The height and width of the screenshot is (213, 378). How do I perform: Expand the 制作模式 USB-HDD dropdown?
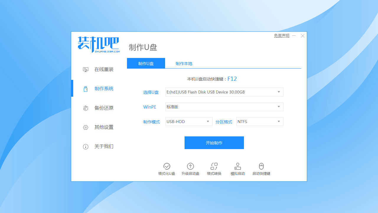(208, 122)
